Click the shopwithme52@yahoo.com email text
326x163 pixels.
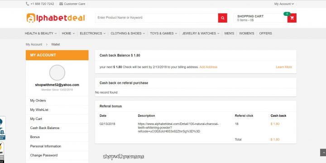[57, 85]
